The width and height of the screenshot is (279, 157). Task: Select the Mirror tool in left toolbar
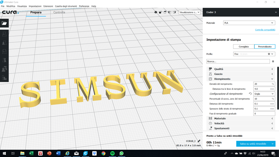(4, 60)
